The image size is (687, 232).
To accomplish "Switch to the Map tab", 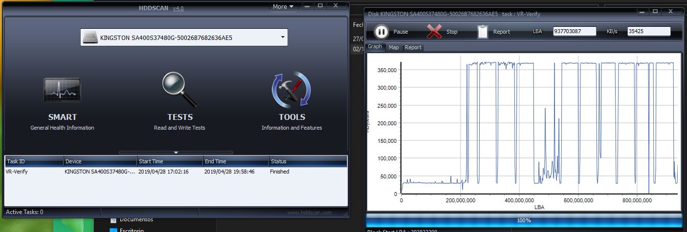I will 394,47.
